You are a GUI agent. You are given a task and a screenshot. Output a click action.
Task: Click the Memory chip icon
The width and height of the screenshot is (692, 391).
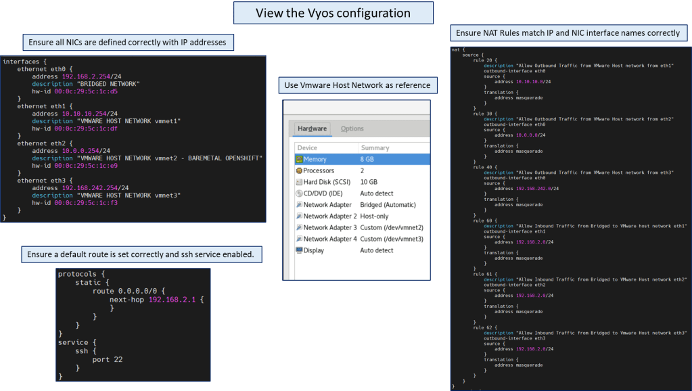(x=299, y=159)
